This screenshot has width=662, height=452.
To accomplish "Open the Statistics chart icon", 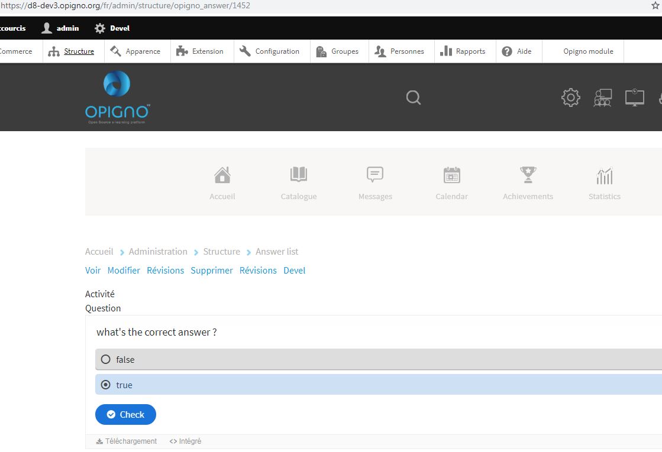I will point(604,174).
